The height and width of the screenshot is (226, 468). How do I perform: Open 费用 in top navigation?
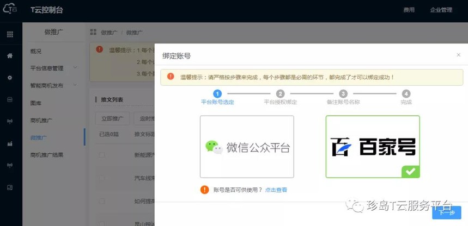(409, 10)
